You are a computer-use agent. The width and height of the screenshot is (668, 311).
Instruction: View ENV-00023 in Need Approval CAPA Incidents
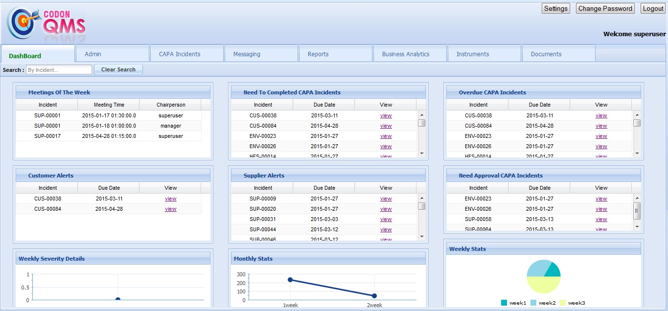click(x=601, y=199)
